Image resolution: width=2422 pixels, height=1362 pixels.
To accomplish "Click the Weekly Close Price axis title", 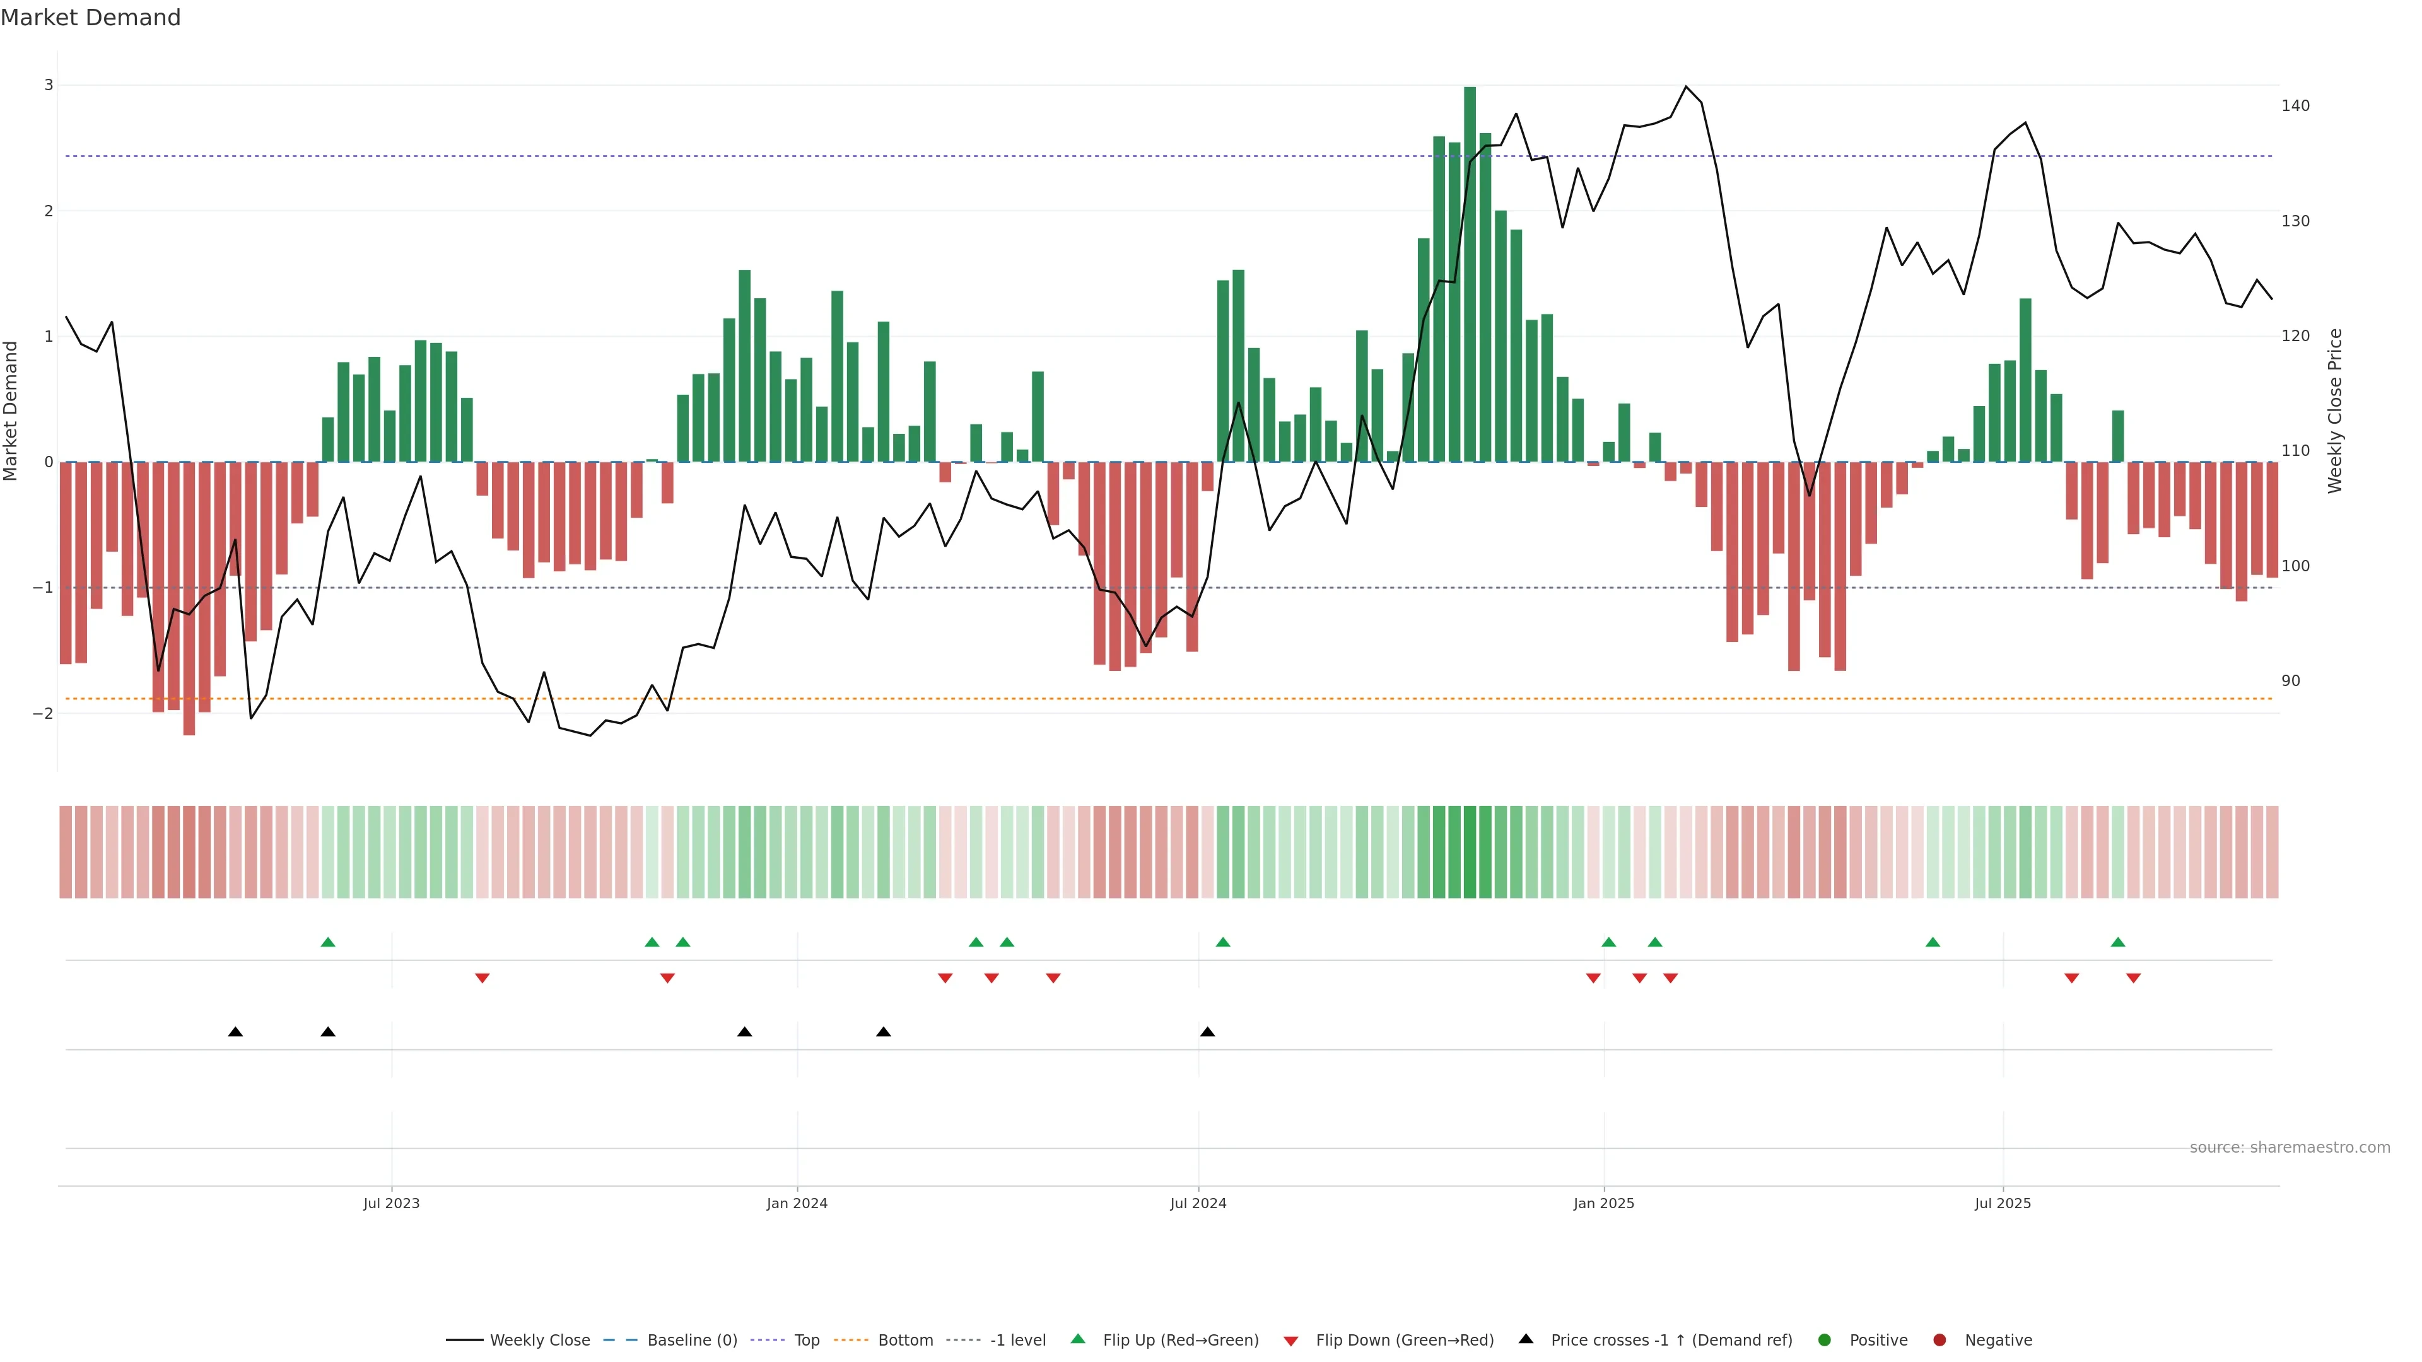I will point(2336,410).
